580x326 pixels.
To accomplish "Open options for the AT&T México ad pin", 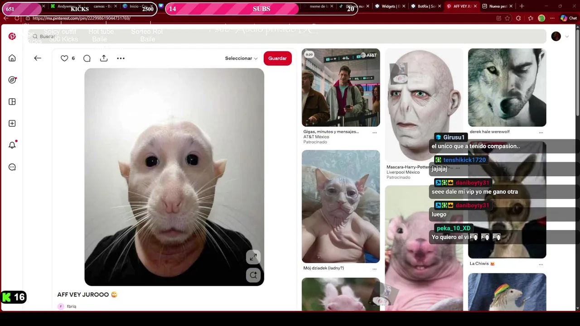I will (x=374, y=132).
